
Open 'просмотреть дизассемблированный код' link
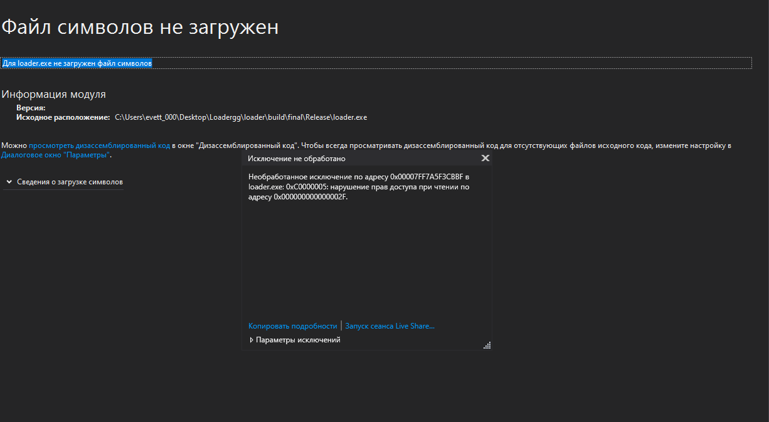pos(99,145)
